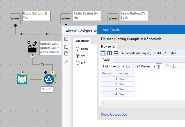The image size is (185, 127).
Task: Click the Filter tool False output anchor
Action: [56, 83]
